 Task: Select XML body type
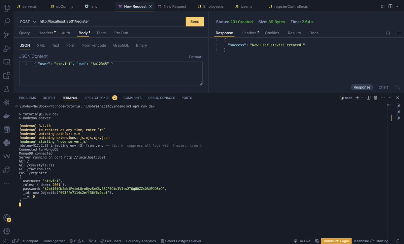point(41,45)
